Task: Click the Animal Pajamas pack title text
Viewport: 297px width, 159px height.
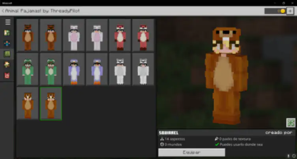Action: coord(42,11)
